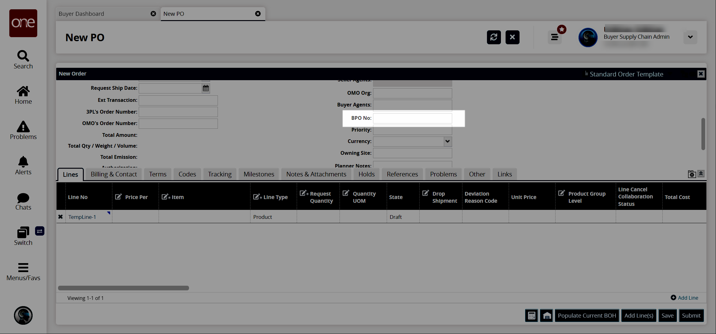Open the Search icon in the sidebar
The image size is (716, 334).
click(x=23, y=56)
